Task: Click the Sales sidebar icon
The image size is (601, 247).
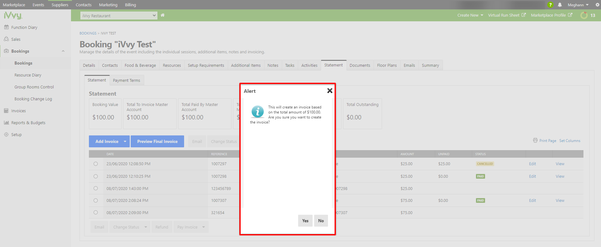Action: pos(6,39)
